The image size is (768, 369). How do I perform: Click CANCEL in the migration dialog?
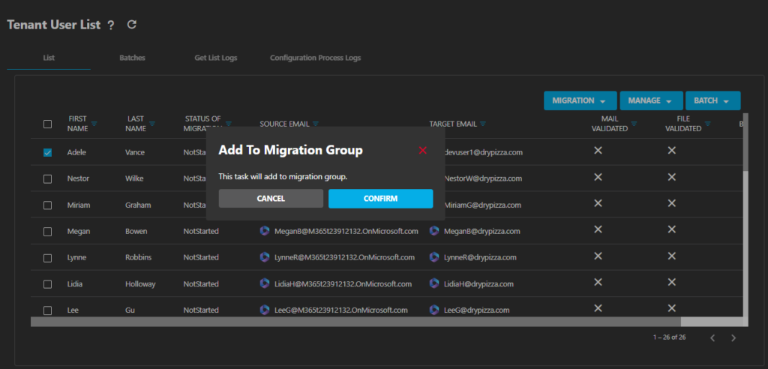(271, 199)
